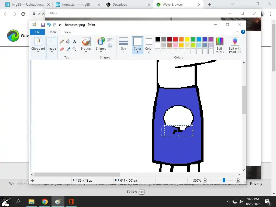Redo the action in Paint toolbar
This screenshot has width=276, height=207.
tap(55, 25)
